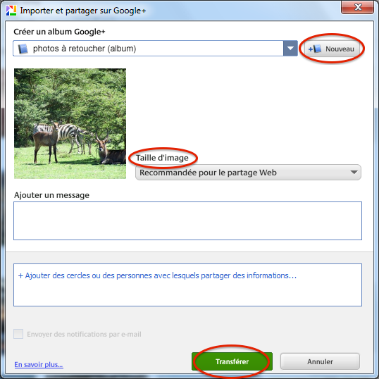Image resolution: width=379 pixels, height=379 pixels.
Task: Click the plus album icon on Nouveau button
Action: (315, 49)
